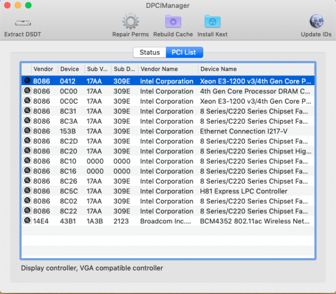336x294 pixels.
Task: Sort by Vendor Name column header
Action: click(x=167, y=69)
